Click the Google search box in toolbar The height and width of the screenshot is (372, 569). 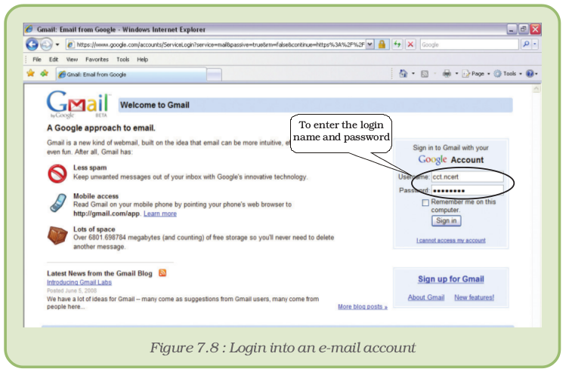[469, 45]
